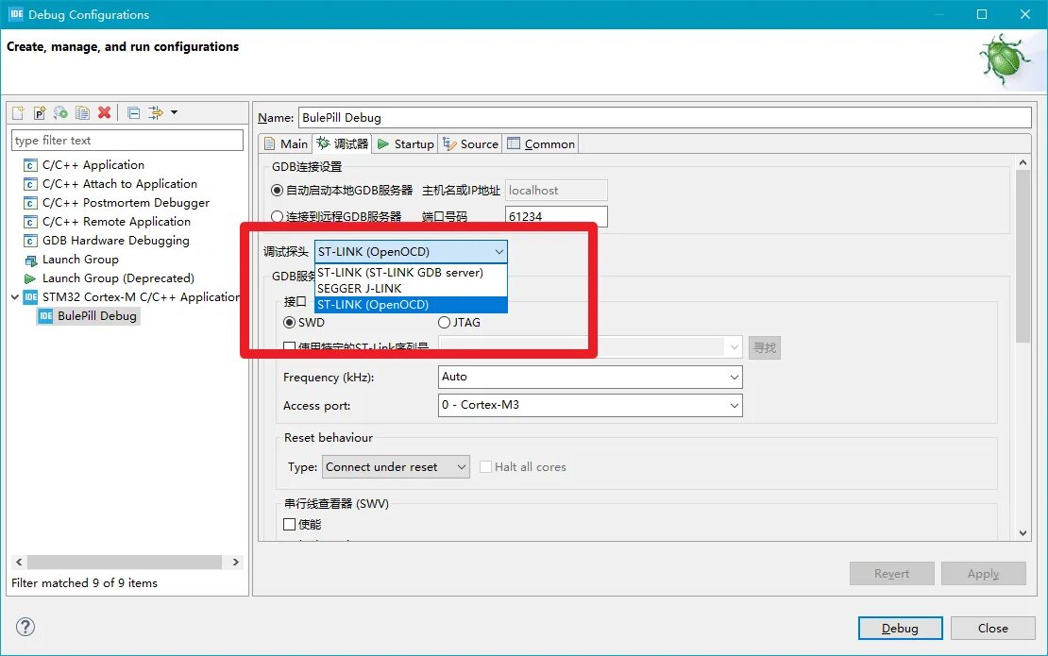This screenshot has height=656, width=1048.
Task: Click the IDE icon in the title bar
Action: (x=16, y=14)
